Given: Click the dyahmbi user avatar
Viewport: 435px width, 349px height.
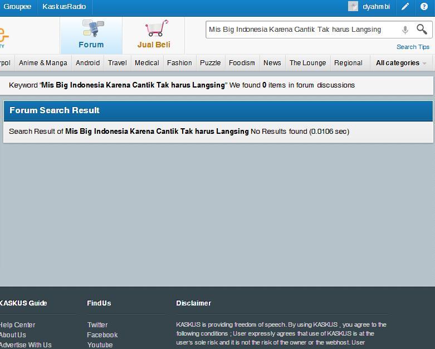Looking at the screenshot, I should pos(353,6).
